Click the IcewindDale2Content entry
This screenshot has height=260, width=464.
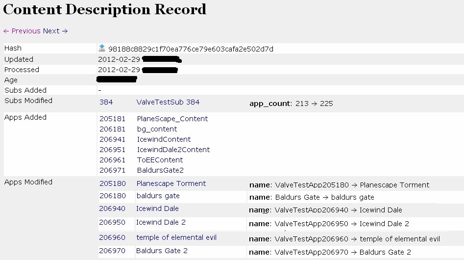[x=173, y=150]
